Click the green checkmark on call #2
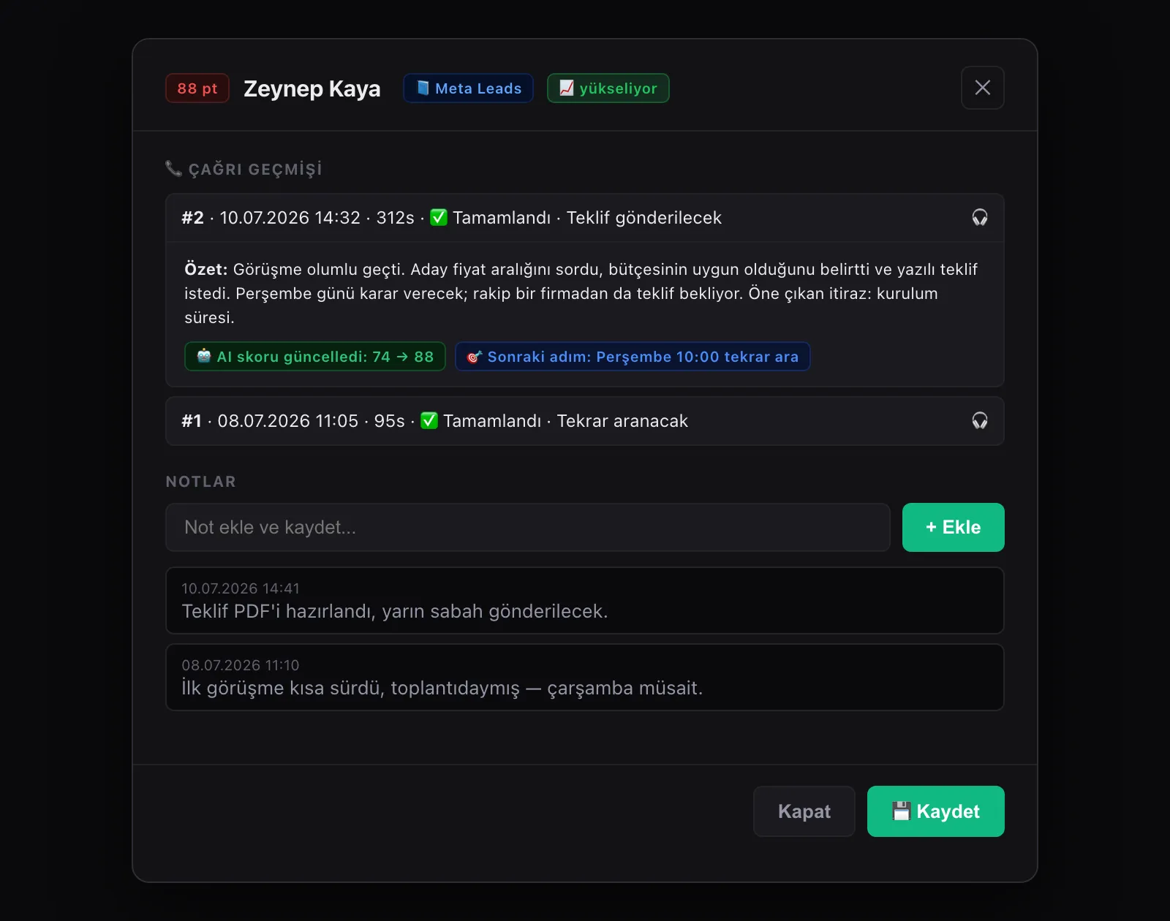Viewport: 1170px width, 921px height. [439, 217]
